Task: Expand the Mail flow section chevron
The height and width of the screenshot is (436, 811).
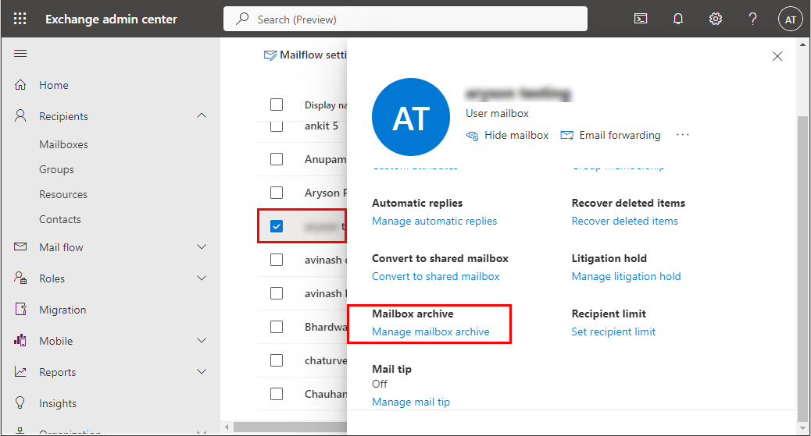Action: click(x=202, y=247)
